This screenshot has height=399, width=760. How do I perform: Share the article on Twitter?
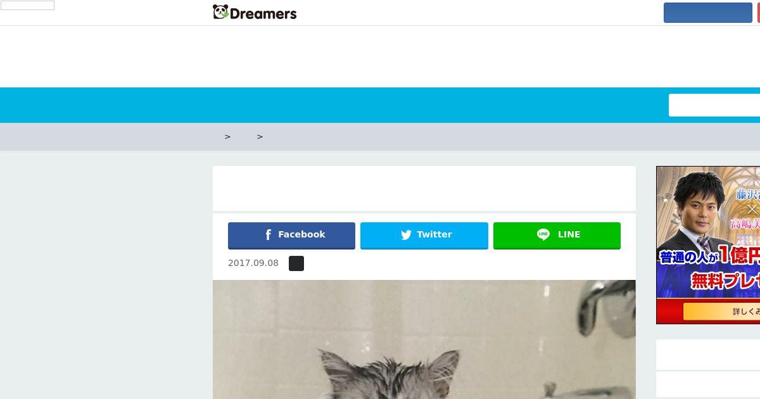424,236
